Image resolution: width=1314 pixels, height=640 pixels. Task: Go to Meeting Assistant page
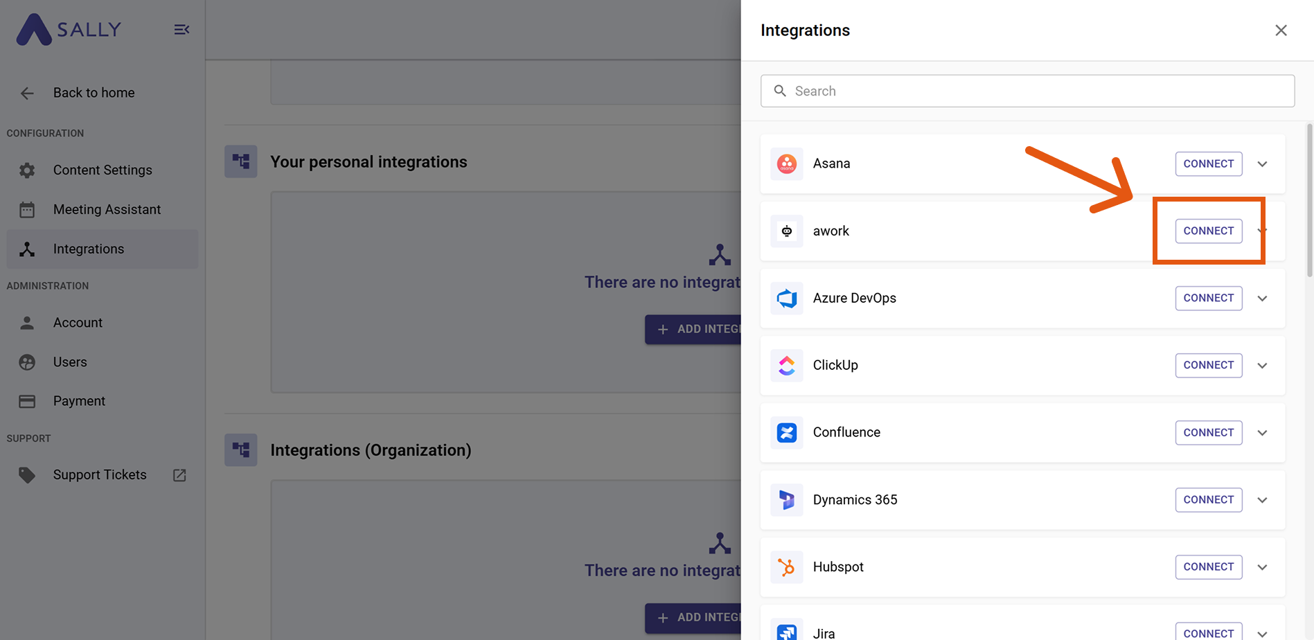pyautogui.click(x=107, y=210)
